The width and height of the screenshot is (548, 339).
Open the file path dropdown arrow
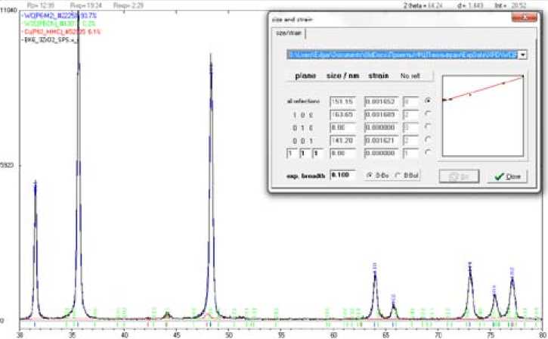[523, 55]
